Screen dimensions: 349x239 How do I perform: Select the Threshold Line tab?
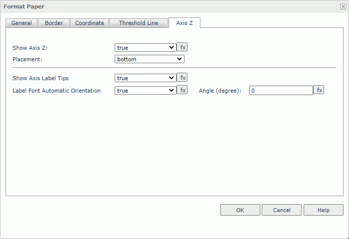[x=139, y=23]
